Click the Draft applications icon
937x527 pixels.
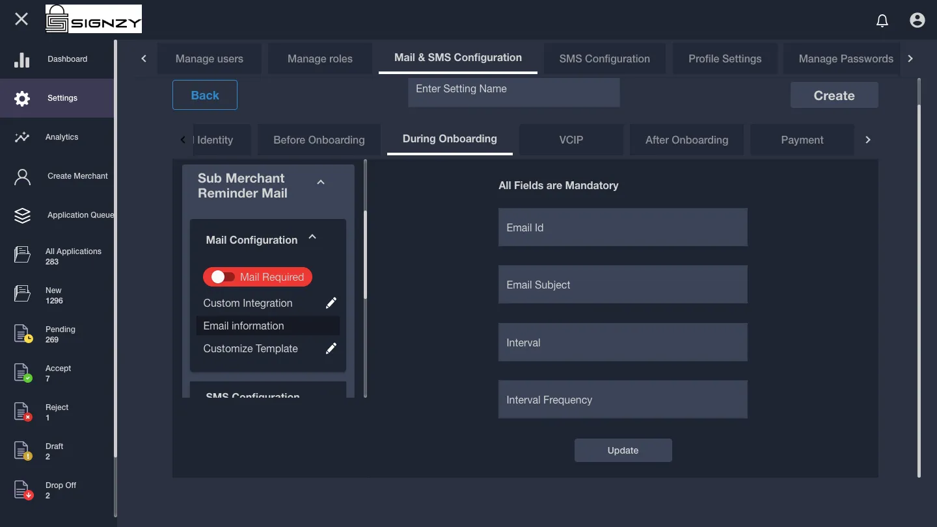click(x=23, y=450)
